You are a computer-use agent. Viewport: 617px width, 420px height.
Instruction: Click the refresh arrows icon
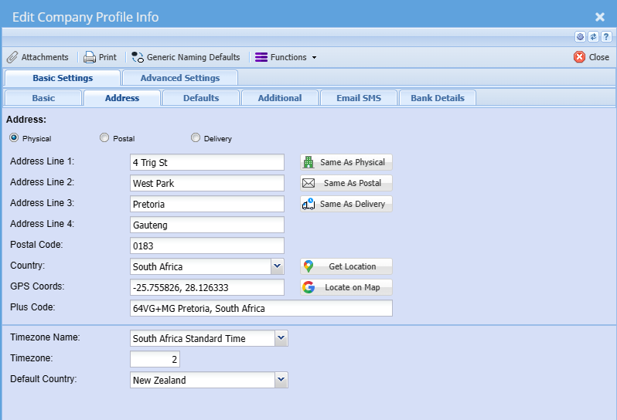[x=593, y=37]
